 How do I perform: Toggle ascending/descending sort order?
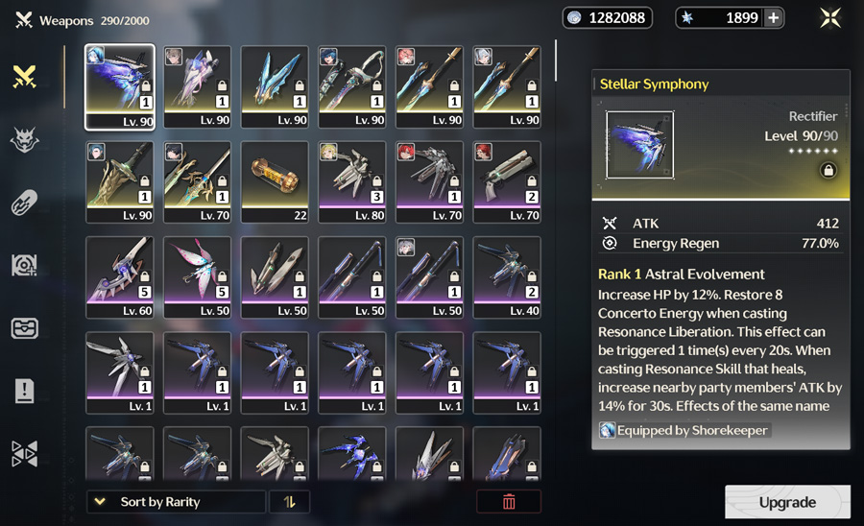pyautogui.click(x=289, y=502)
